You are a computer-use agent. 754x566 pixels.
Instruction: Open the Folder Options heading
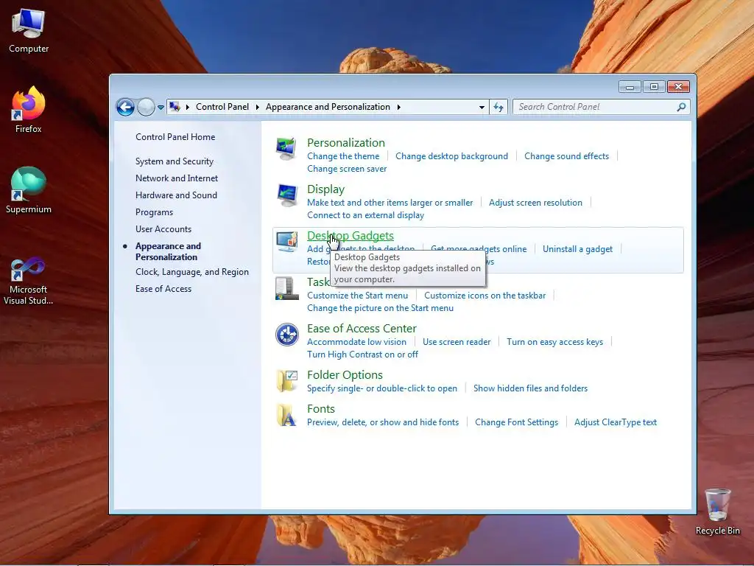(345, 374)
